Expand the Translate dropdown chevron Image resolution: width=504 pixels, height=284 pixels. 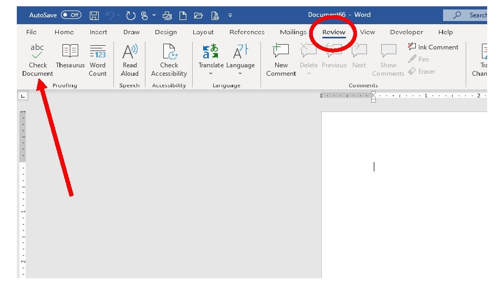tap(211, 74)
